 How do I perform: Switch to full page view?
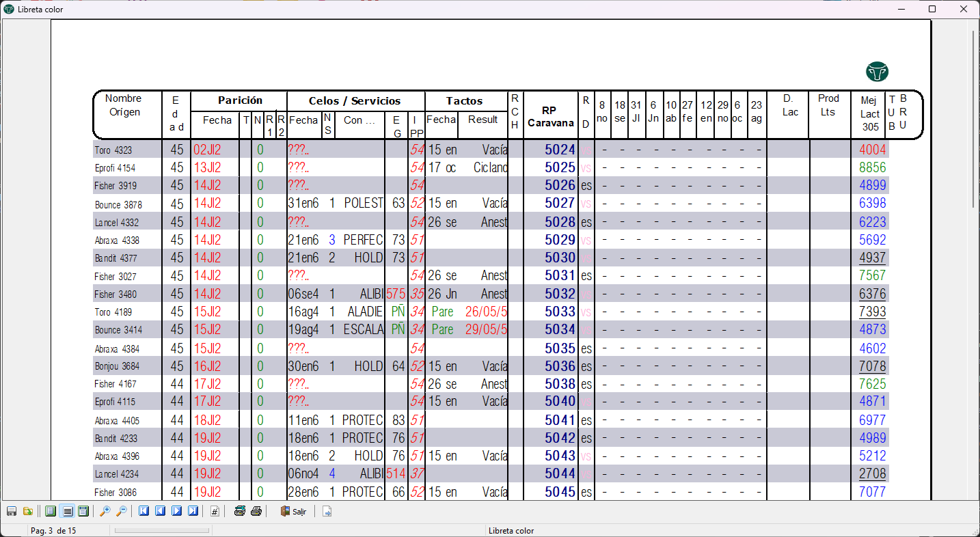50,511
